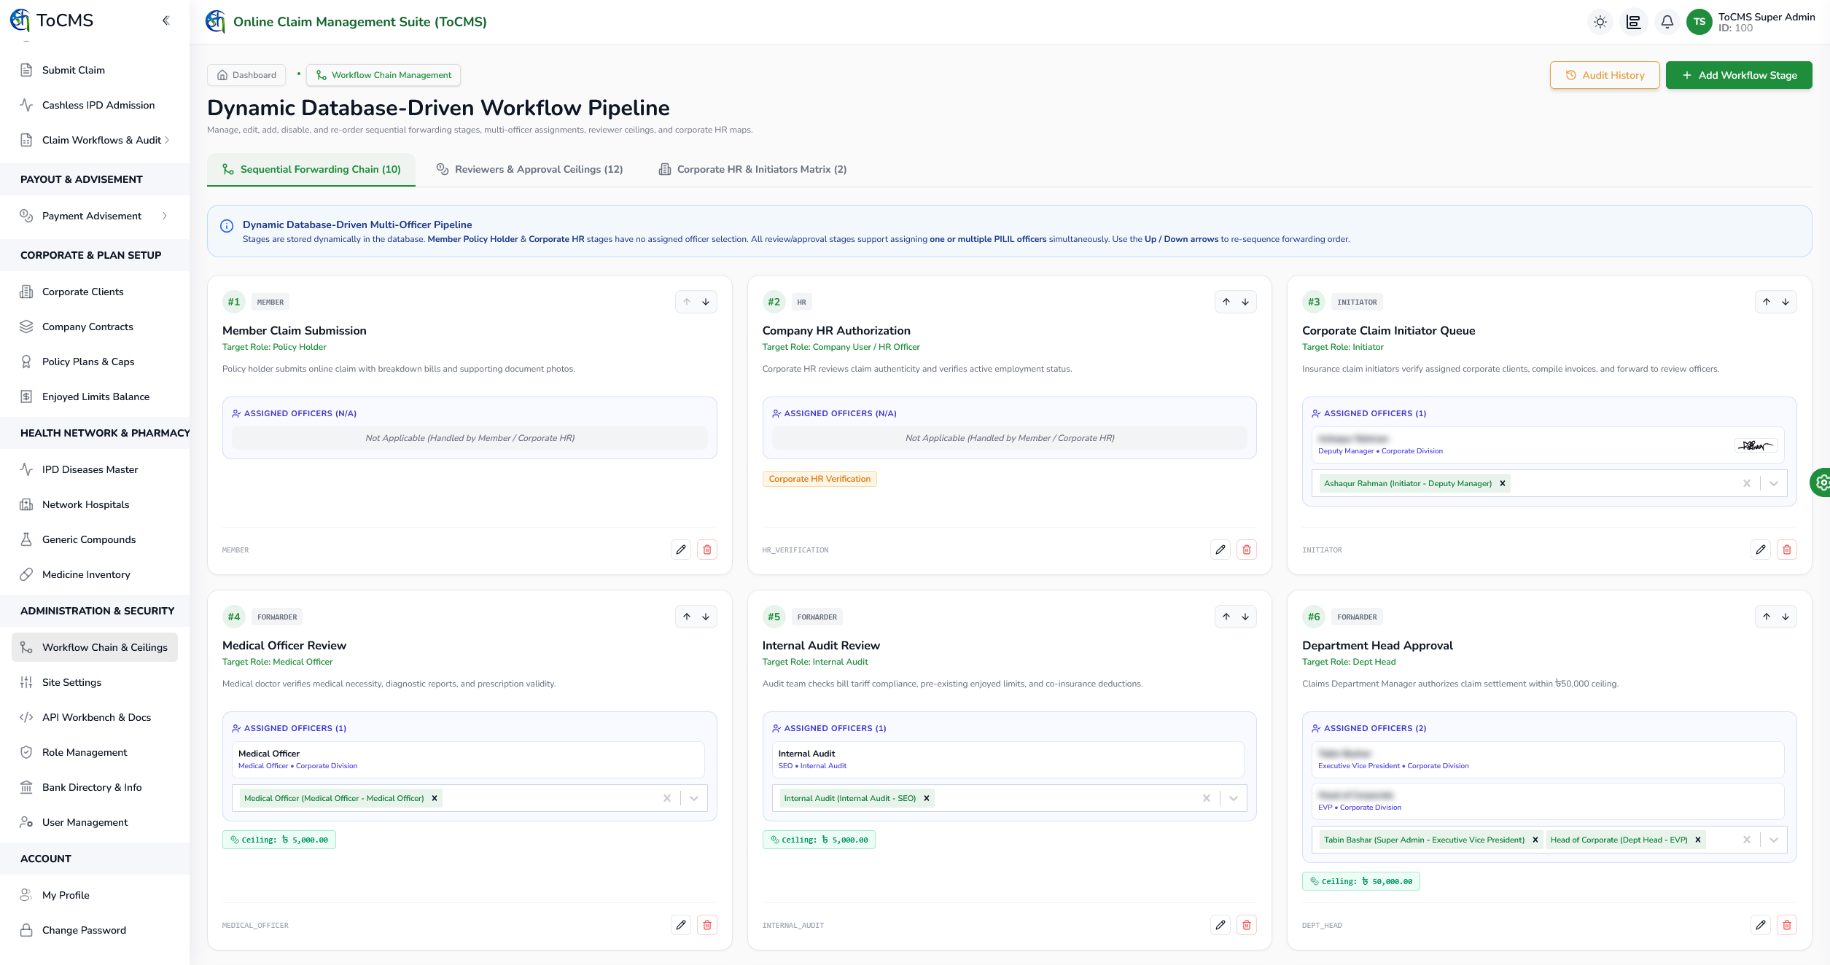Image resolution: width=1830 pixels, height=965 pixels.
Task: Open Site Settings in sidebar
Action: tap(95, 682)
